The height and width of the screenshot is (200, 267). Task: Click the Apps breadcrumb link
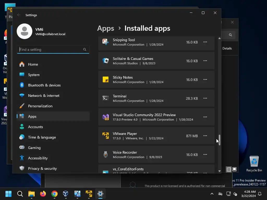(106, 28)
